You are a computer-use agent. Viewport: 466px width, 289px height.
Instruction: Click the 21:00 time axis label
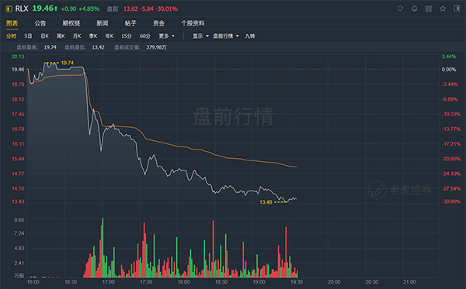409,282
